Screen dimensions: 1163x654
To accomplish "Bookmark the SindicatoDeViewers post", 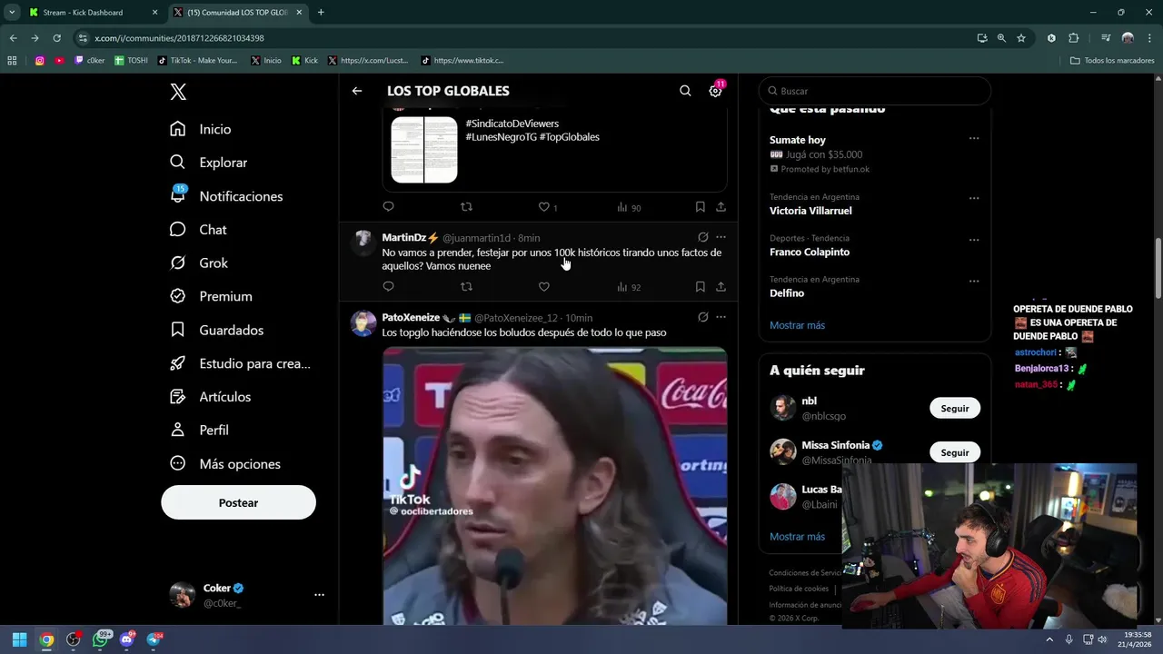I will (x=700, y=207).
